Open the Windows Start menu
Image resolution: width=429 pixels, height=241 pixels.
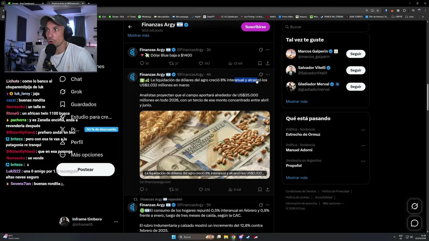174,237
